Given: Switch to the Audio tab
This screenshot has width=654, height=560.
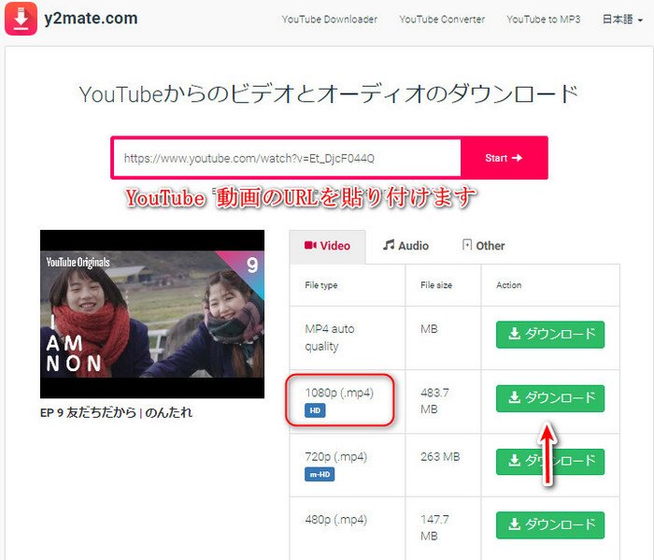Looking at the screenshot, I should 405,246.
